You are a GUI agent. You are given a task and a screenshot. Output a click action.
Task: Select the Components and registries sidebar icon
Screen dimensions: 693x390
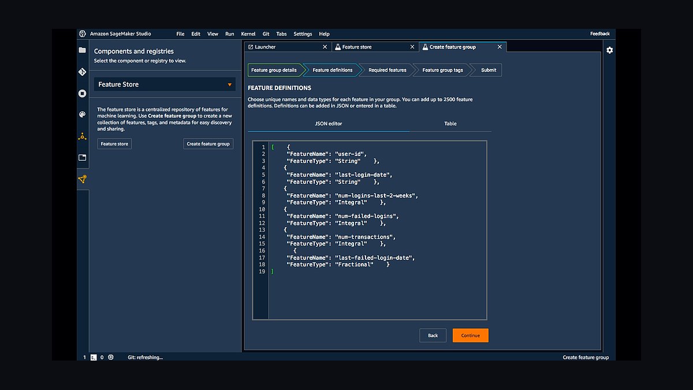point(82,179)
